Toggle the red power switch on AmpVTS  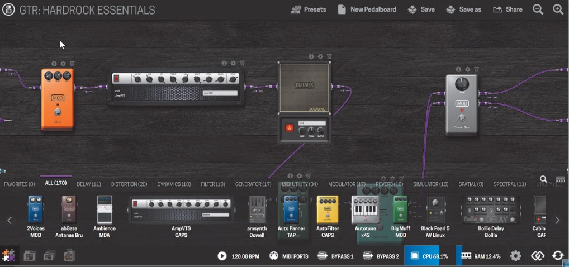[116, 78]
